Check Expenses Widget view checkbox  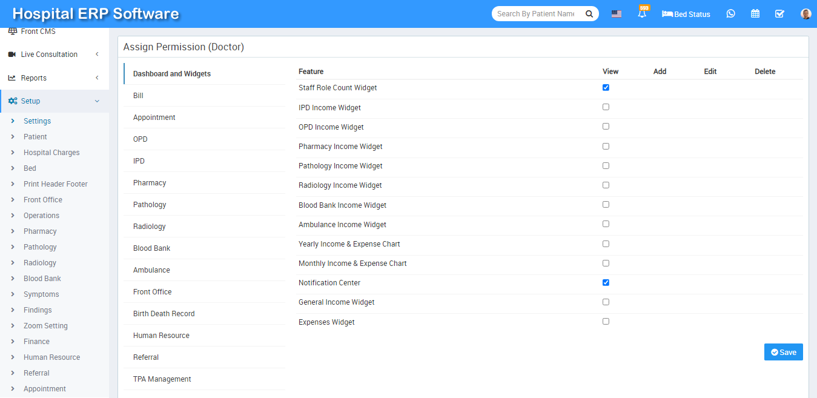(x=606, y=322)
